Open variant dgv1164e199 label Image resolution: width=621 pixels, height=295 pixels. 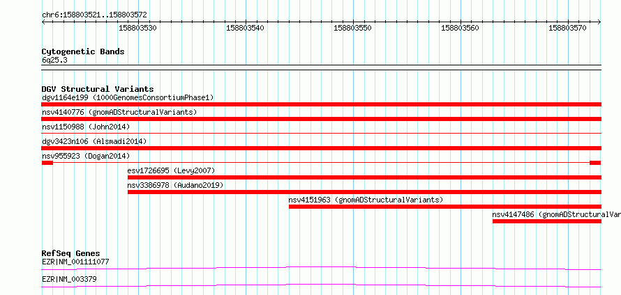128,97
